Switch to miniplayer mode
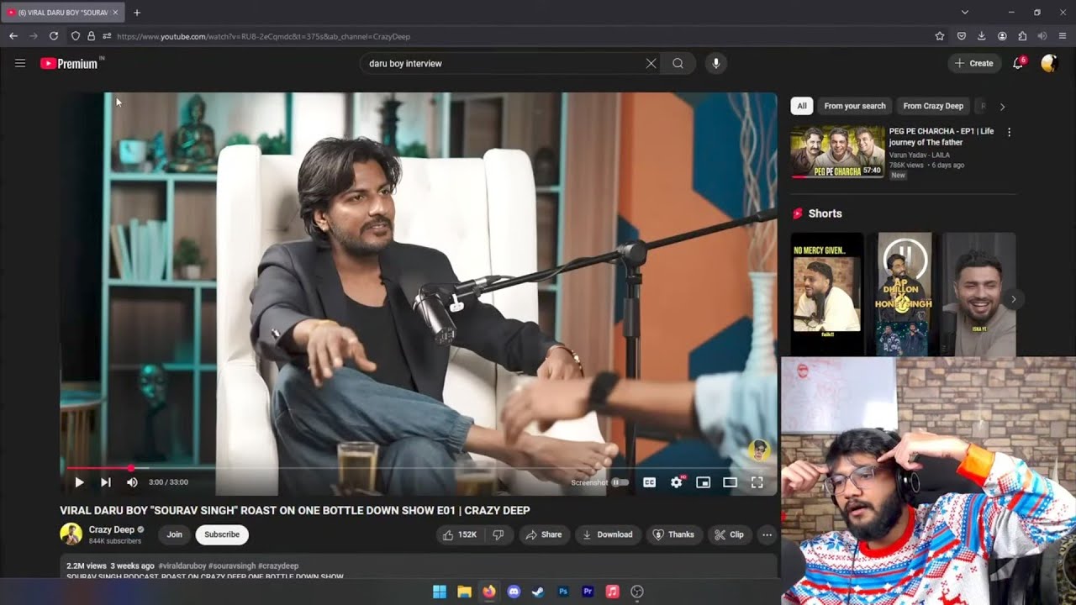The height and width of the screenshot is (605, 1076). (x=704, y=482)
